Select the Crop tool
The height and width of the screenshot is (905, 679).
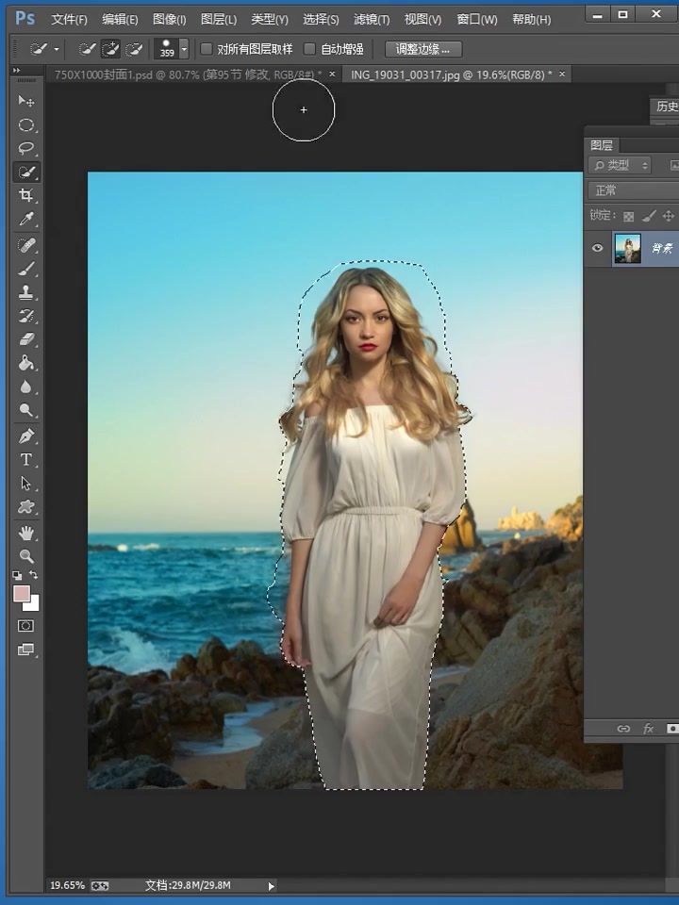26,195
